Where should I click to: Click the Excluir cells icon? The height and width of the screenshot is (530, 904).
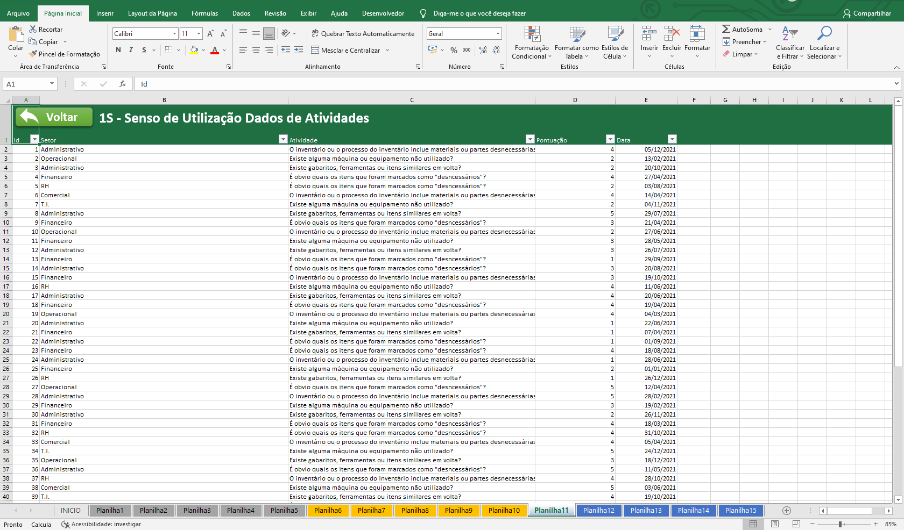tap(672, 34)
